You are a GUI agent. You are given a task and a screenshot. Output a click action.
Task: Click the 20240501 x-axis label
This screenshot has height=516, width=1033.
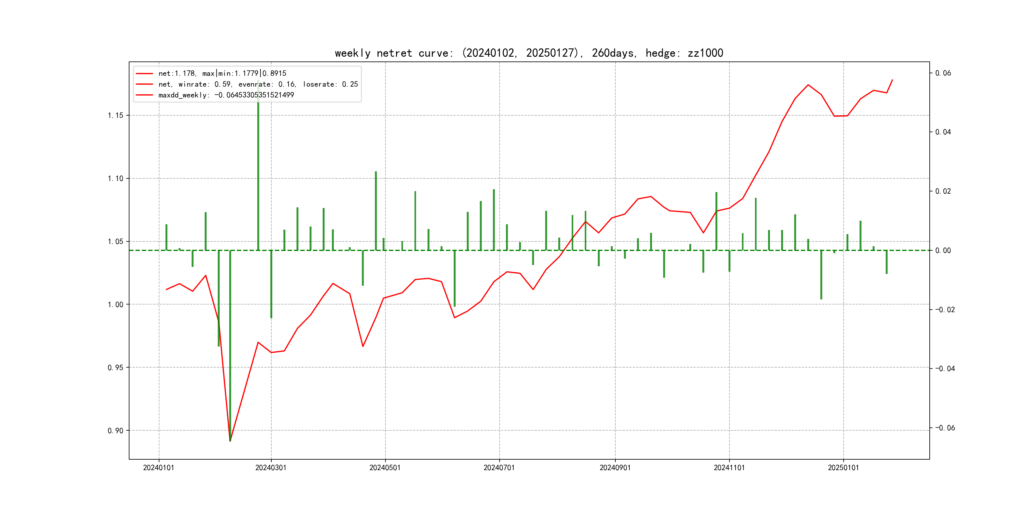[385, 468]
